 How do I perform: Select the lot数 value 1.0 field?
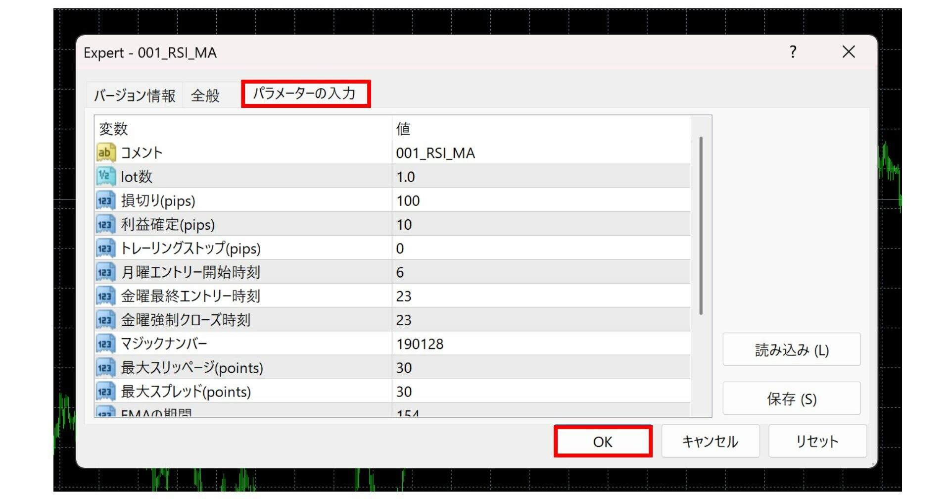(540, 177)
